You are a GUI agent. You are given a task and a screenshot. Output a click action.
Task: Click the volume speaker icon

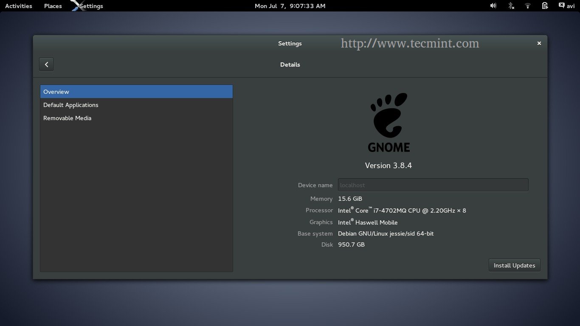tap(493, 6)
